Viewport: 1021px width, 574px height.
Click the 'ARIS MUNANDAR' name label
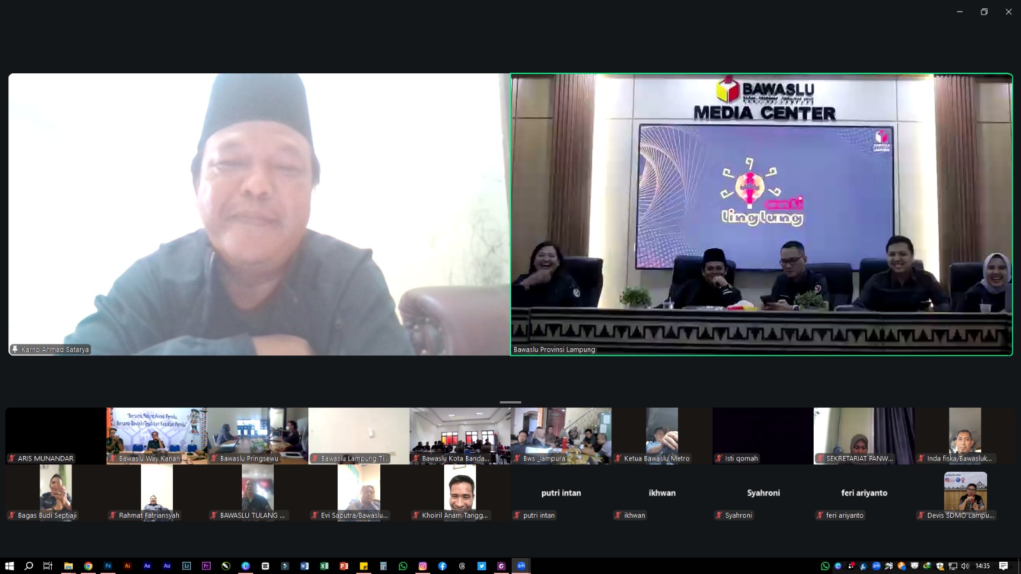tap(45, 459)
